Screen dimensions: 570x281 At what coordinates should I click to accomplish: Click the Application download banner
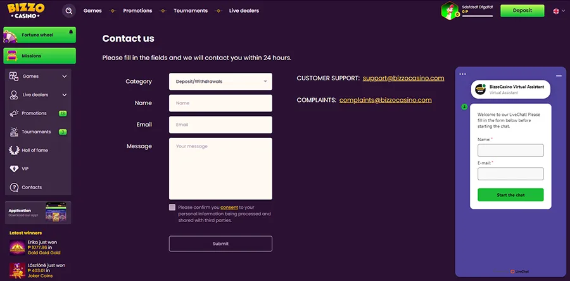38,213
